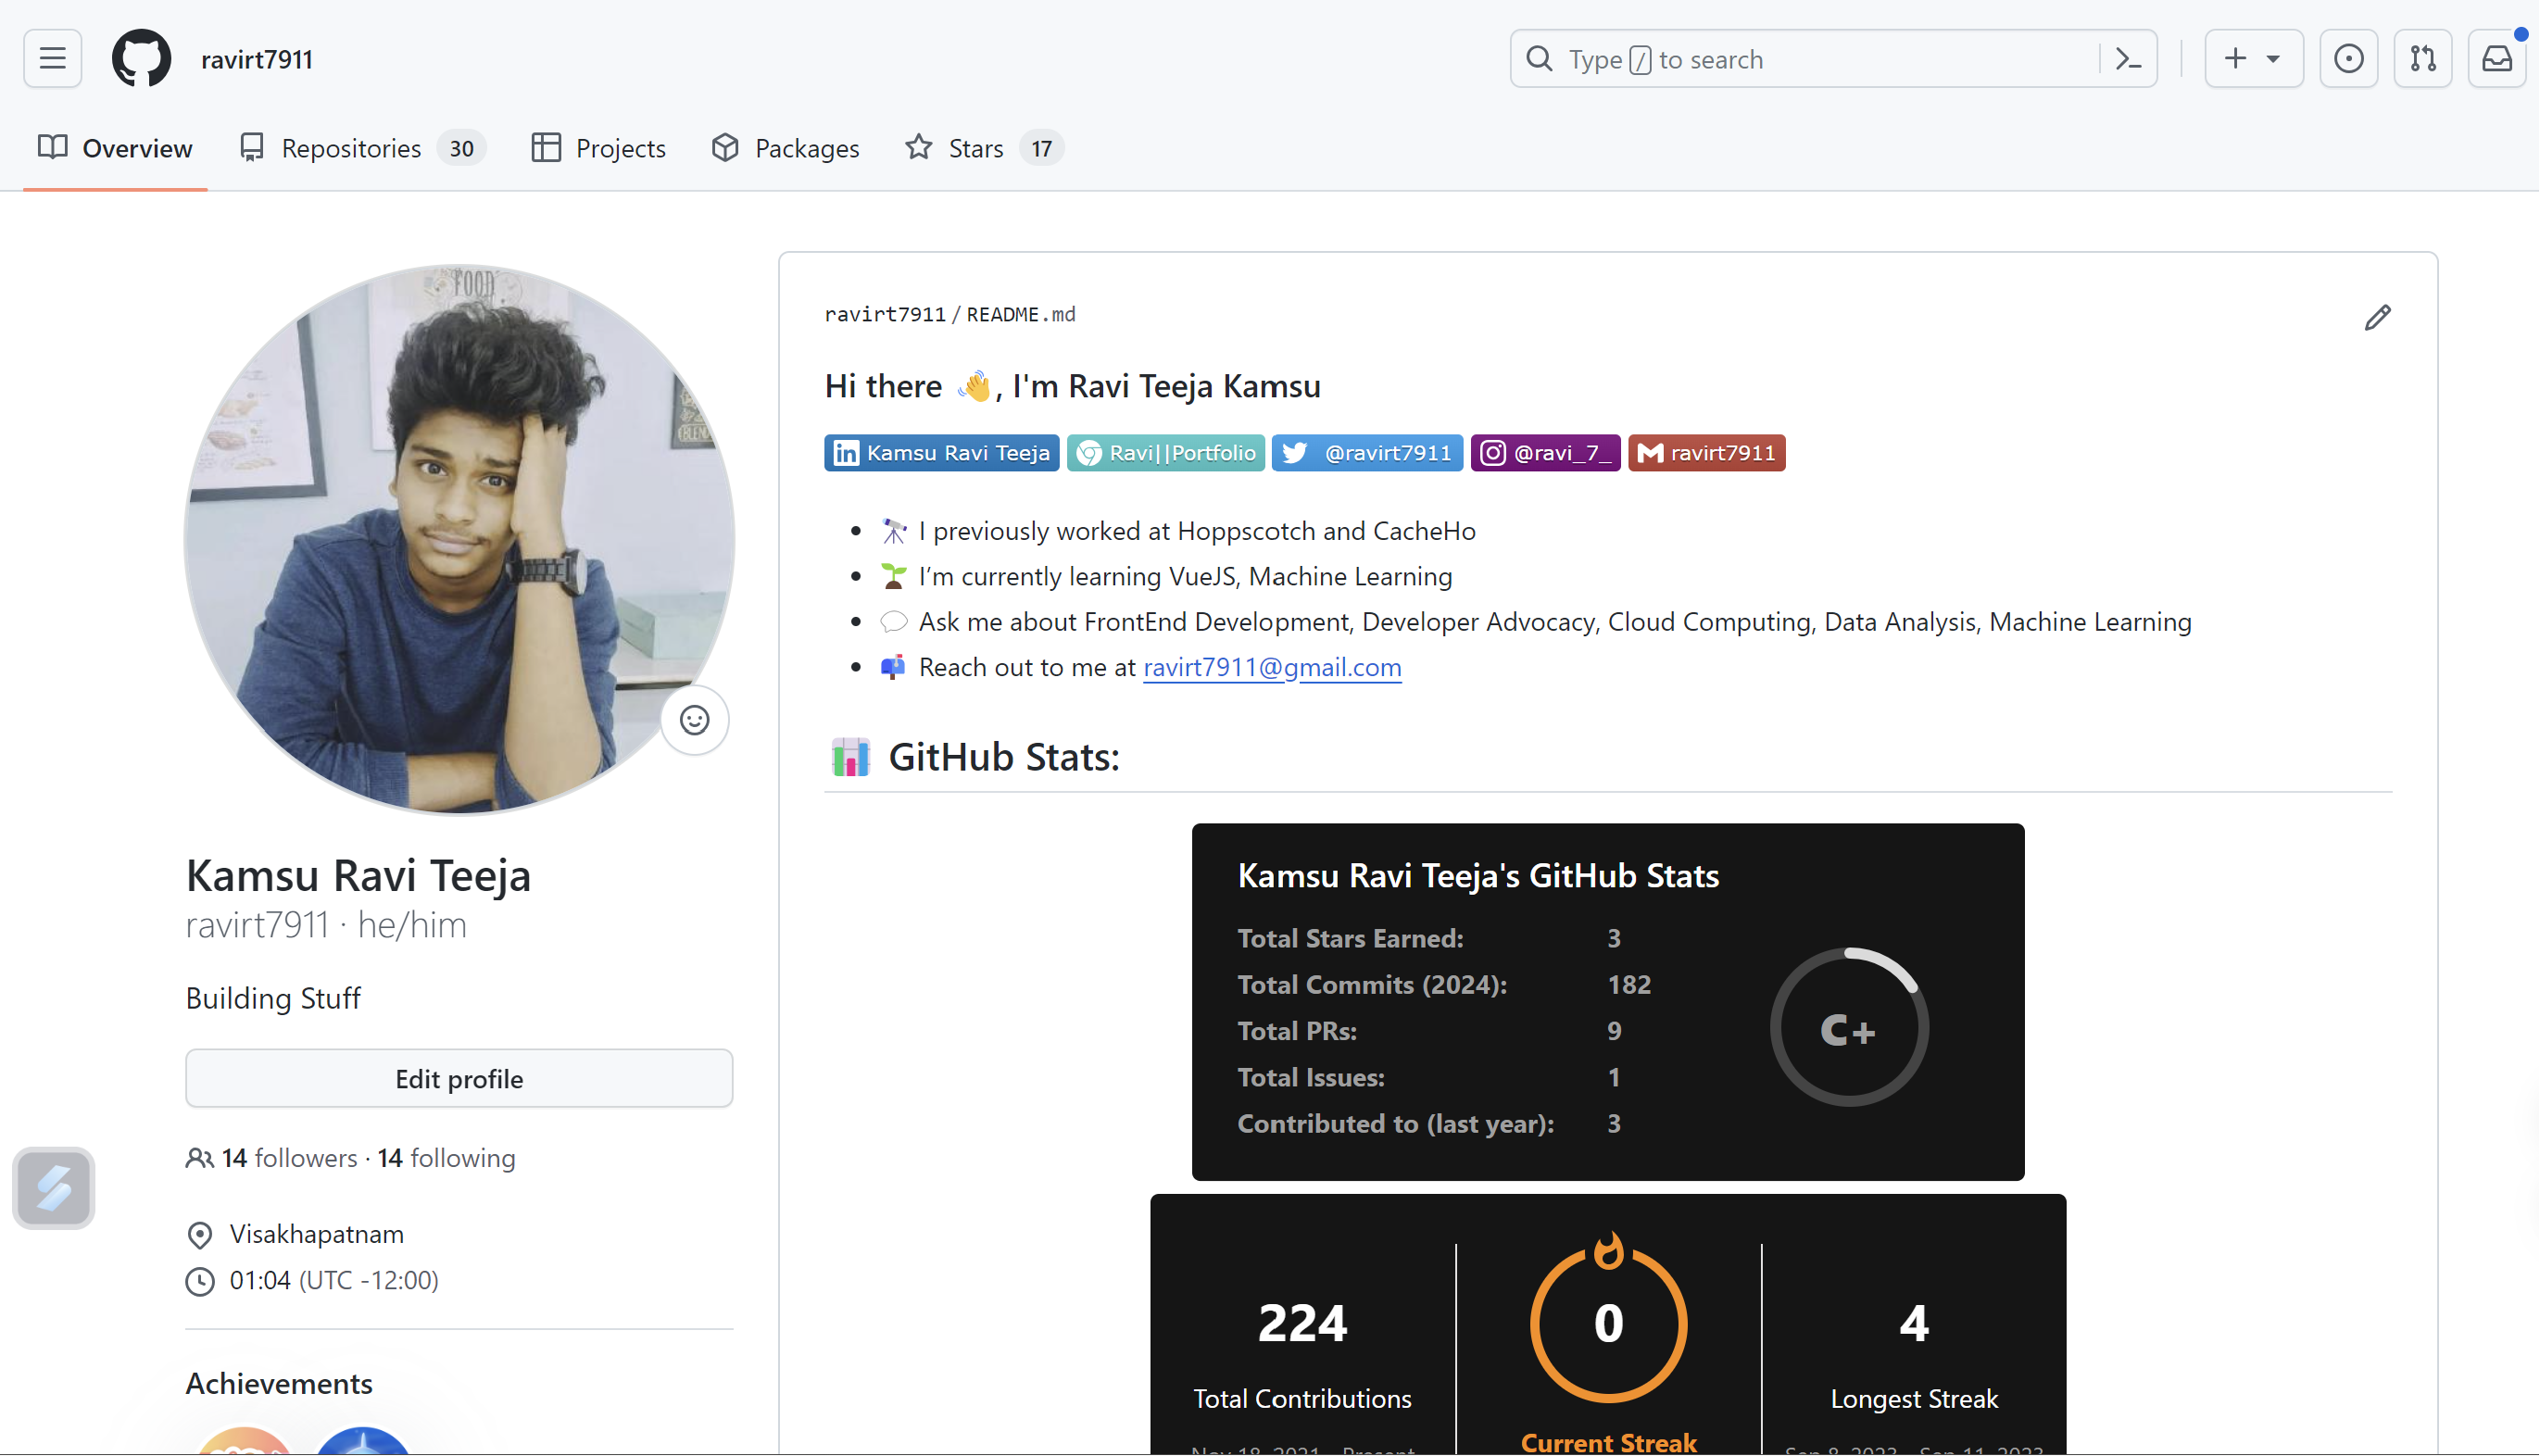Viewport: 2540px width, 1456px height.
Task: Expand the create-new dropdown caret
Action: [2273, 59]
